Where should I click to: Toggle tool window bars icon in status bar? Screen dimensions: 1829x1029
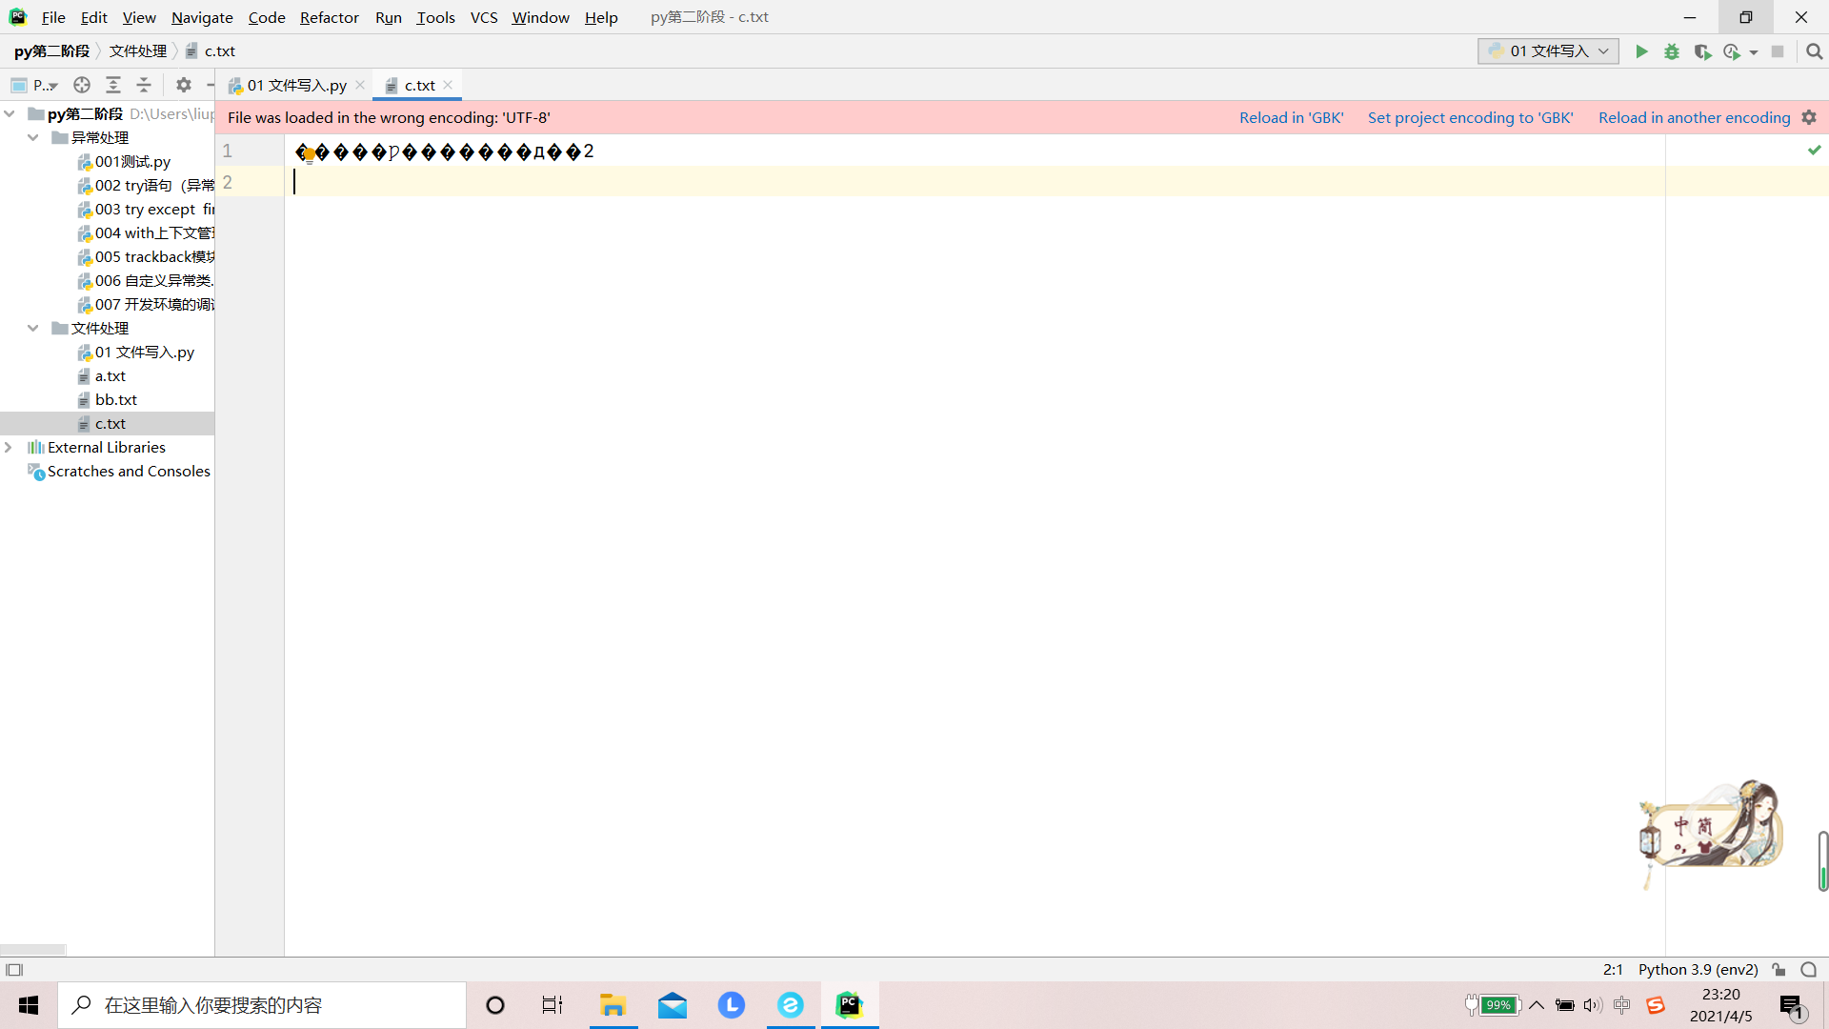[14, 970]
